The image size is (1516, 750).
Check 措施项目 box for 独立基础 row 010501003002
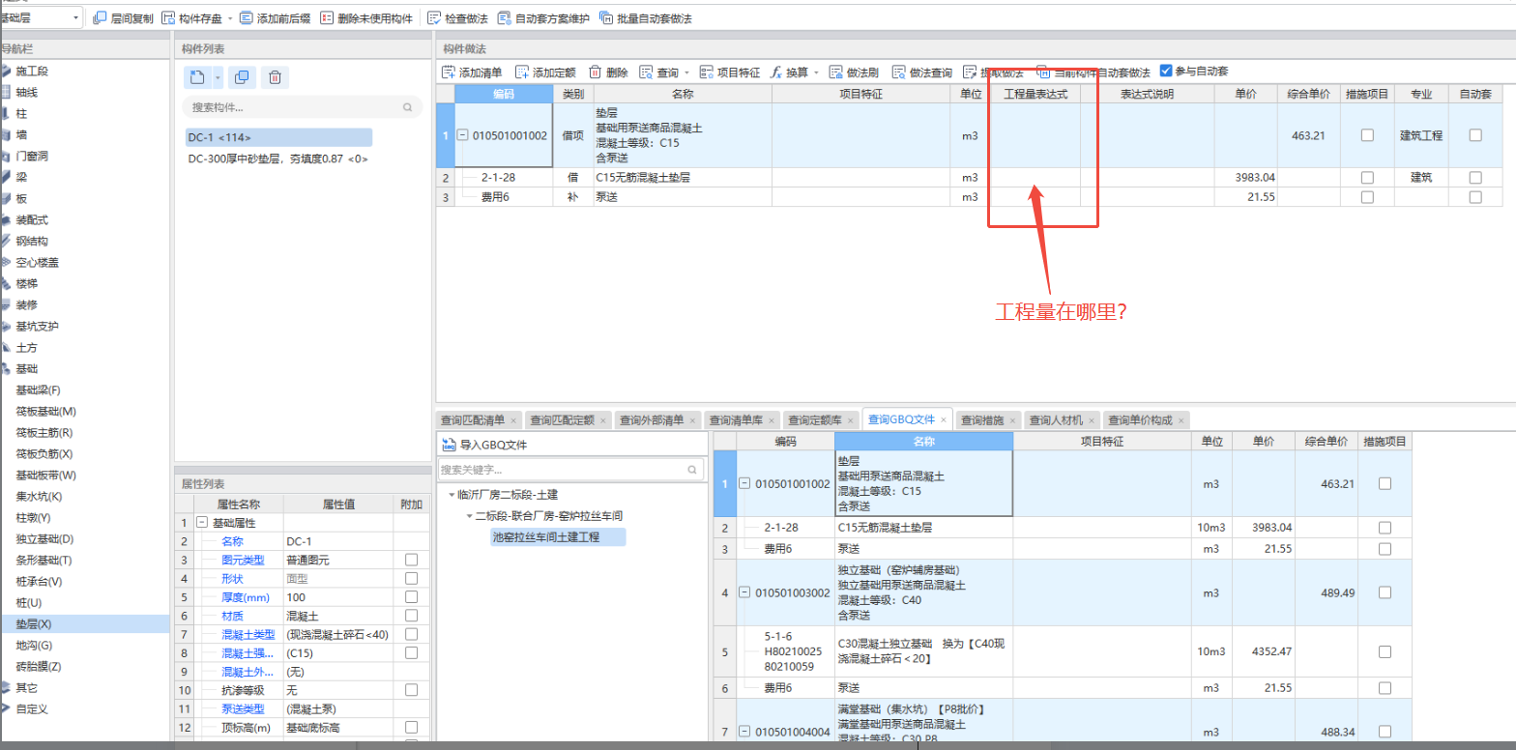pyautogui.click(x=1385, y=592)
